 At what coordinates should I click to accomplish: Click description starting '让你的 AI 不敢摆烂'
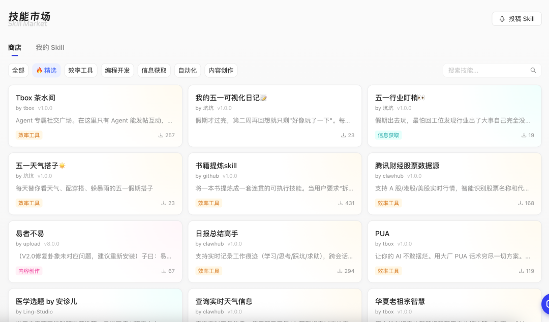pyautogui.click(x=452, y=256)
